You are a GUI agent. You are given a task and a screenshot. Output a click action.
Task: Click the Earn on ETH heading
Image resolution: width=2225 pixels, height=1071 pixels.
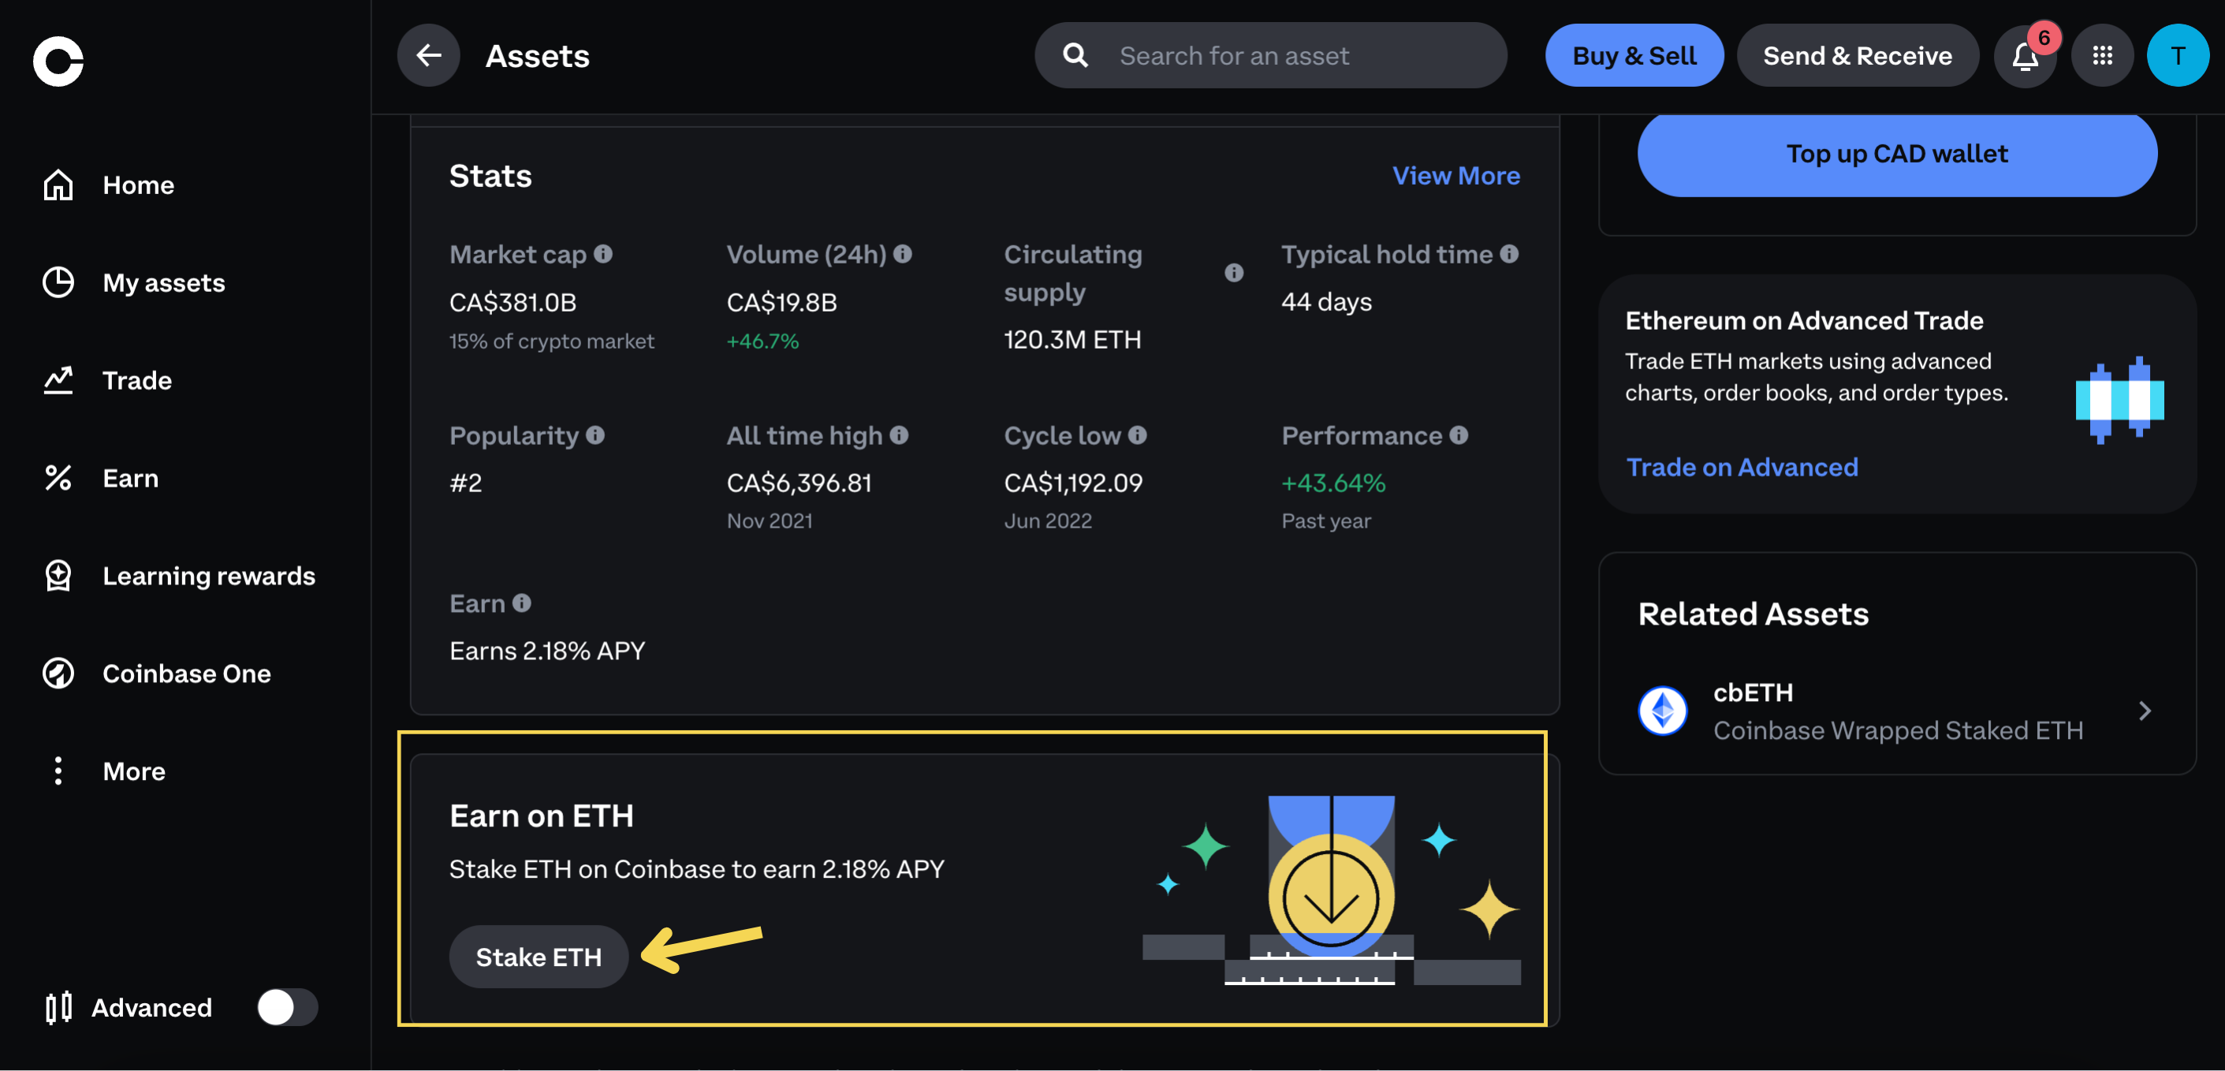pyautogui.click(x=541, y=815)
